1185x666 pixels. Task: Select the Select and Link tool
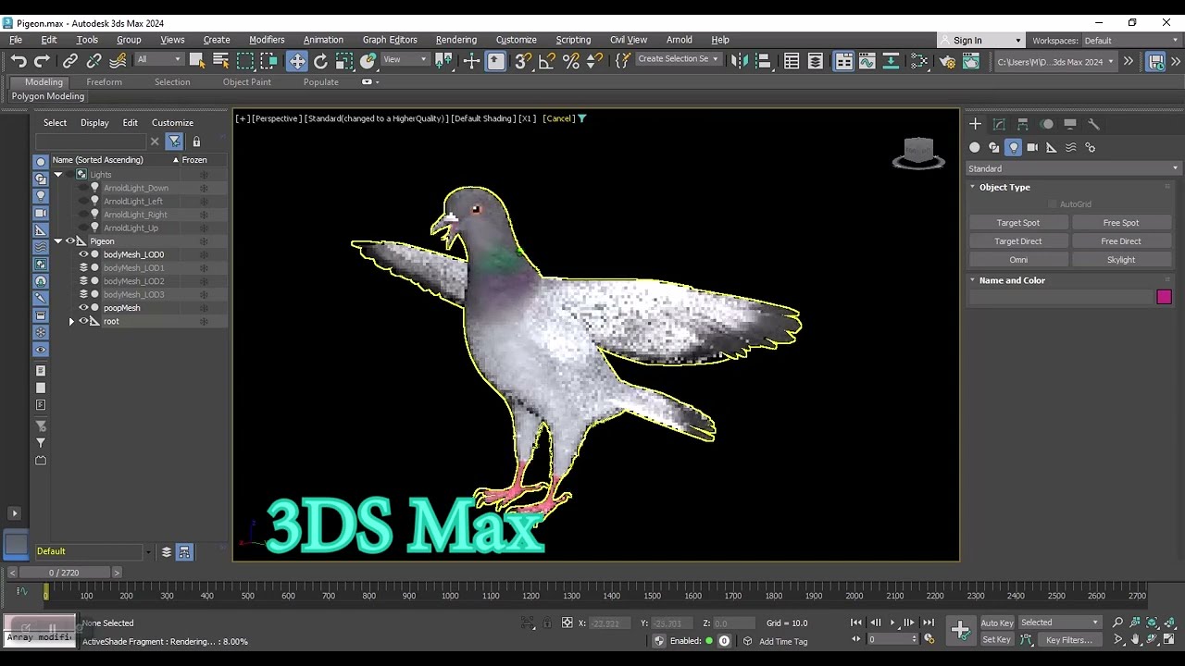(x=70, y=61)
